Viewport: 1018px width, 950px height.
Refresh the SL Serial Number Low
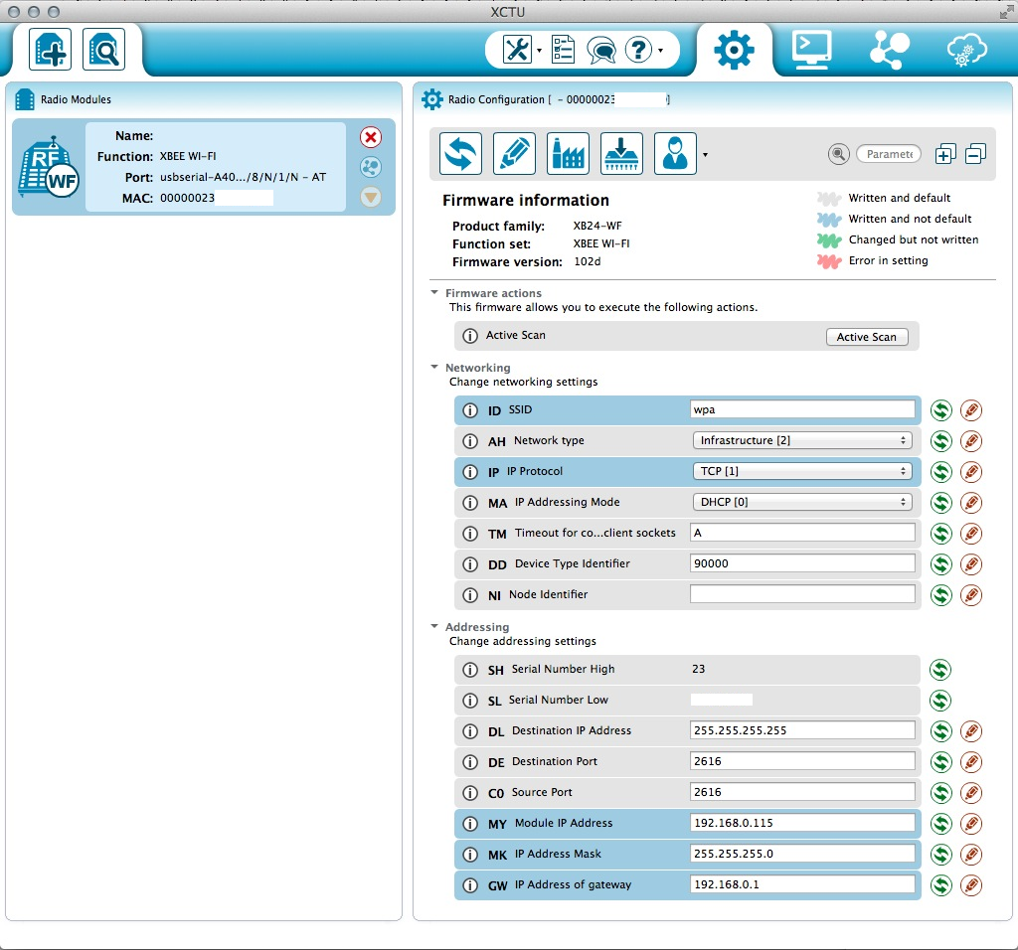(940, 701)
